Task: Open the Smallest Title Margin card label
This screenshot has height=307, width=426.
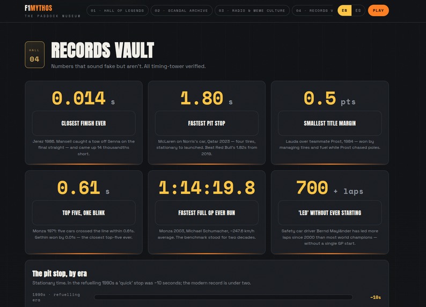Action: 330,123
